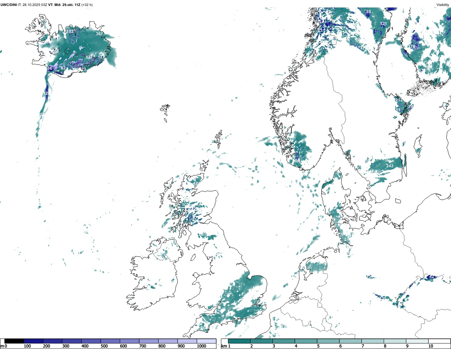This screenshot has width=451, height=349.
Task: Click the '367' value over northeast Iceland
Action: coord(99,34)
